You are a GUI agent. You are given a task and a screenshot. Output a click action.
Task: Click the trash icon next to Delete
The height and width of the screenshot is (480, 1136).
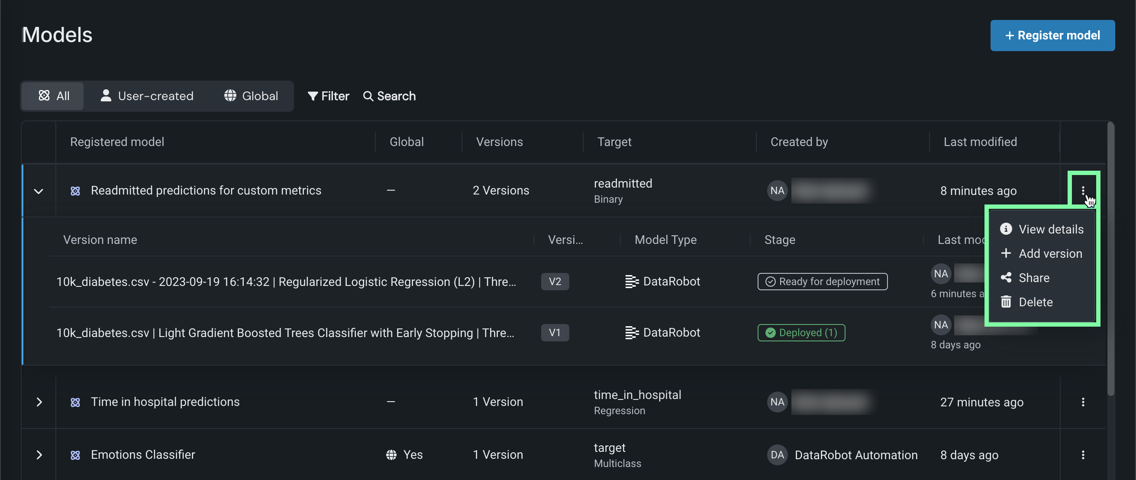tap(1006, 302)
